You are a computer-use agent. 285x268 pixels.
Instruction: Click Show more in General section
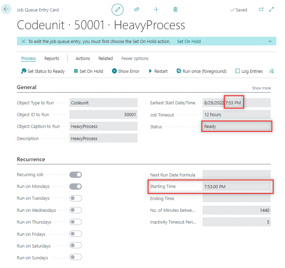[x=261, y=88]
